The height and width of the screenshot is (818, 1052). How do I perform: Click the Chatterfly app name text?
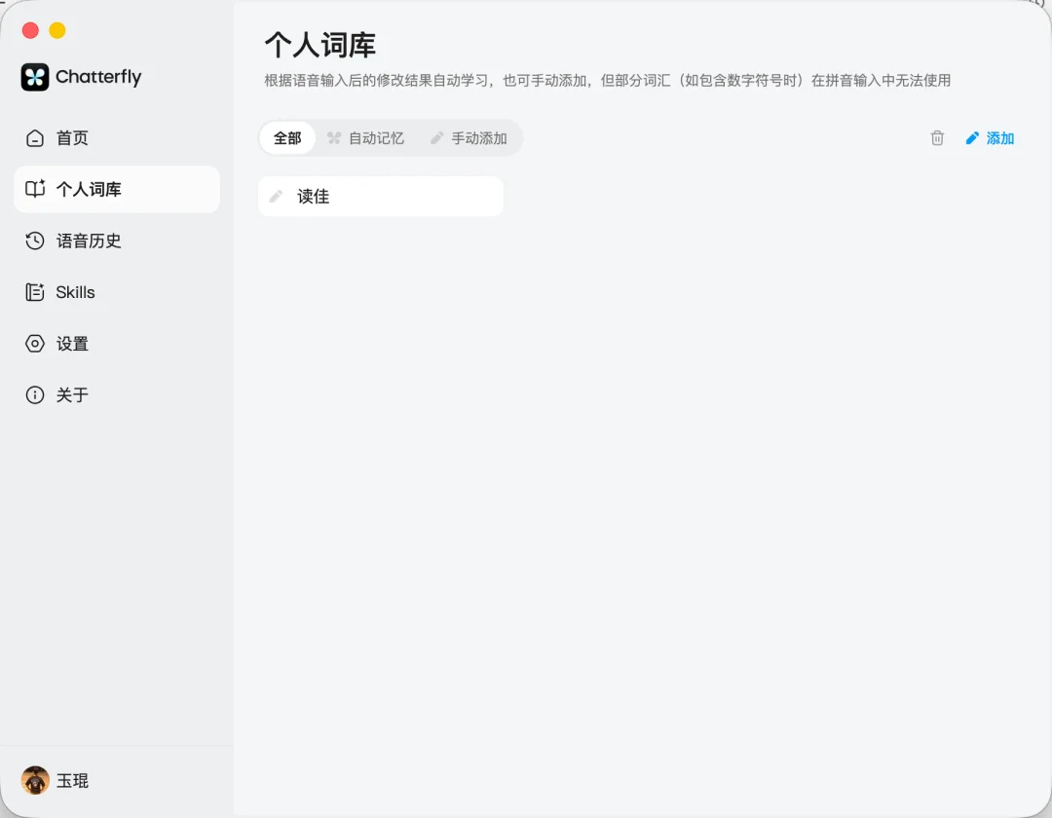pyautogui.click(x=98, y=77)
